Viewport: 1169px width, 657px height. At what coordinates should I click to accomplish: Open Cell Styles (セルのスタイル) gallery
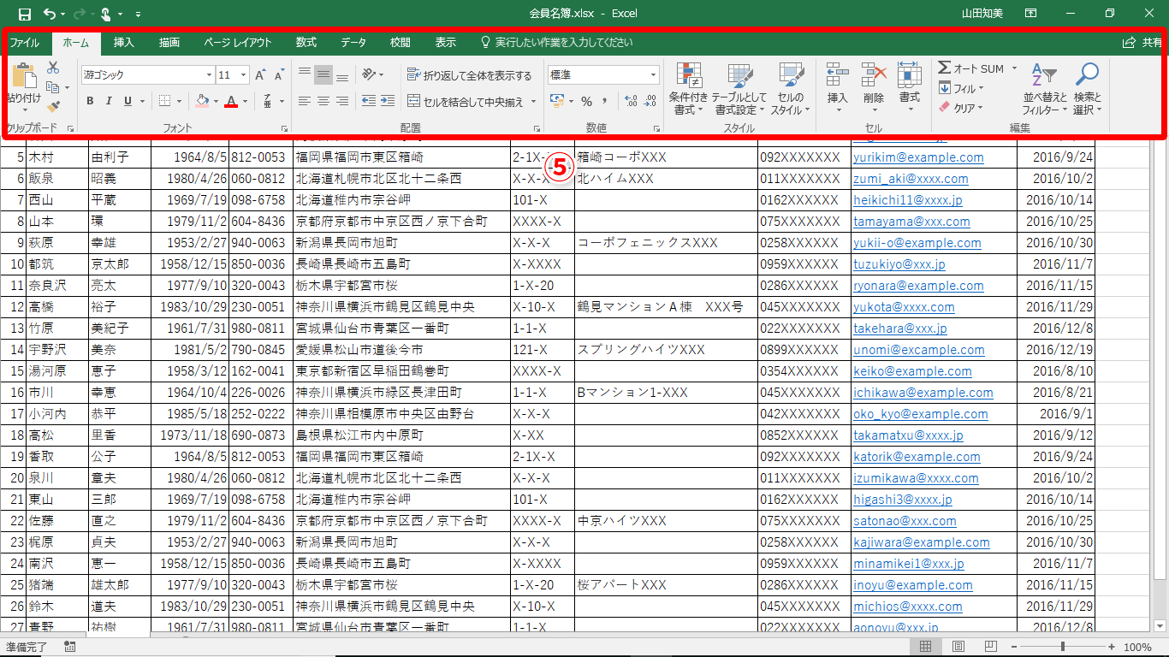[791, 89]
